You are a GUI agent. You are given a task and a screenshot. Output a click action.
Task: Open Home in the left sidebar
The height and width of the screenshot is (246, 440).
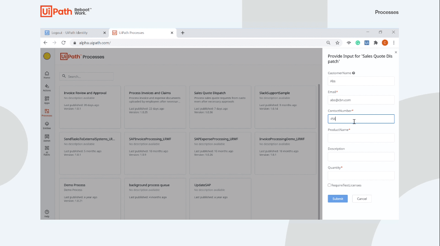point(47,74)
